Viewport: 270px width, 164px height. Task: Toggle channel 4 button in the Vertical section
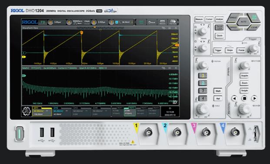click(x=203, y=98)
